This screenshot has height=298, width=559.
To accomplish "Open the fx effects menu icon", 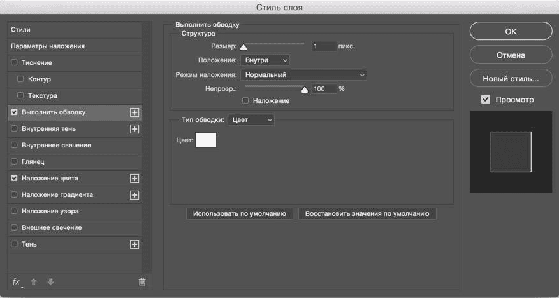I will 17,281.
